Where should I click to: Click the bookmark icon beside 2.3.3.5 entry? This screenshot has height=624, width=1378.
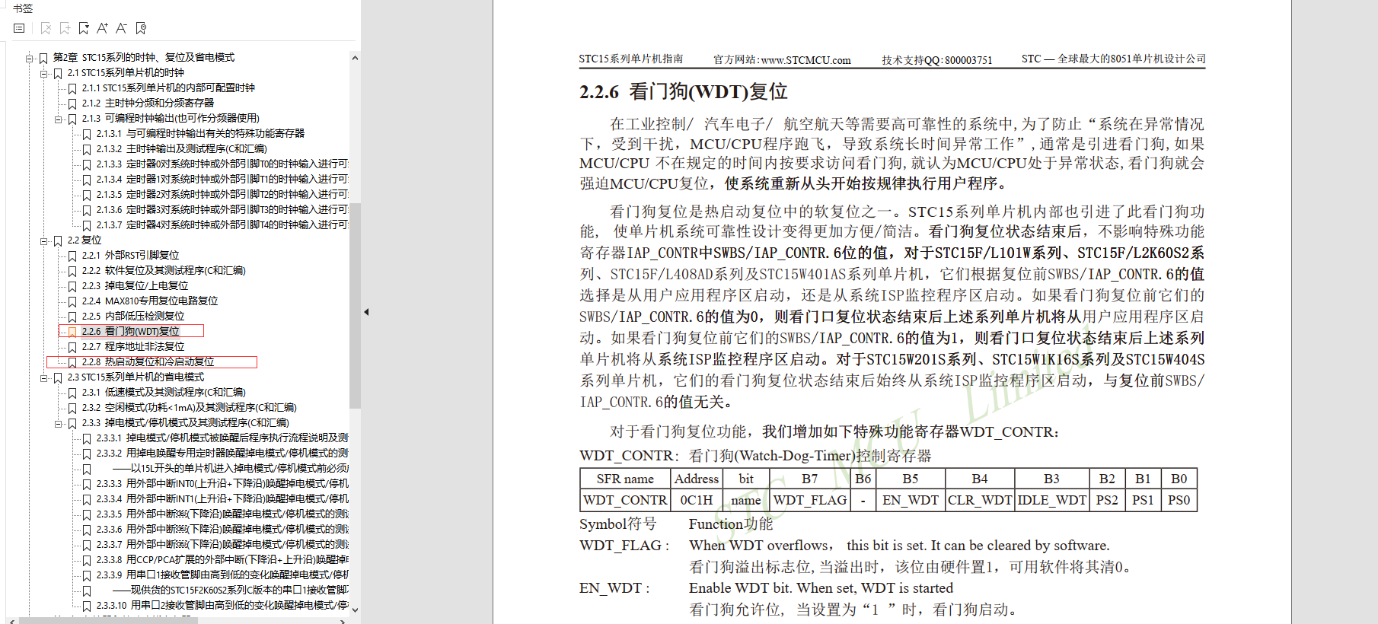tap(87, 514)
